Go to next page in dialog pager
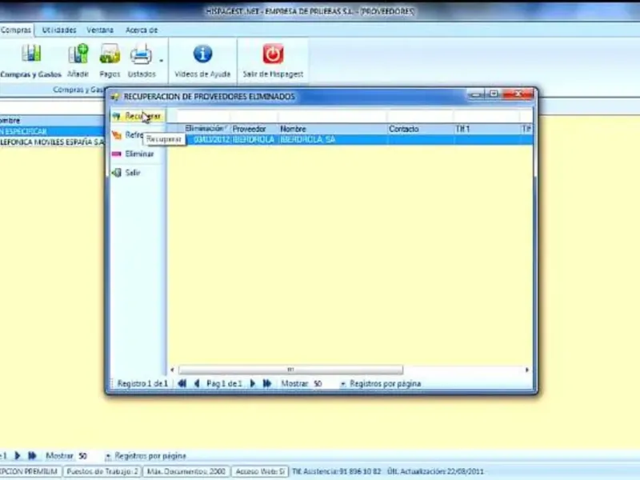The width and height of the screenshot is (640, 480). (x=253, y=384)
